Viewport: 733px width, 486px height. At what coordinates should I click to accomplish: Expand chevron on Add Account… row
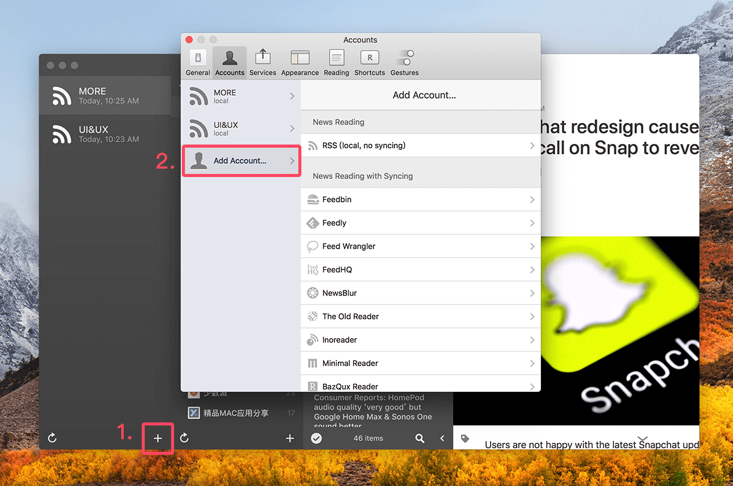[x=292, y=161]
